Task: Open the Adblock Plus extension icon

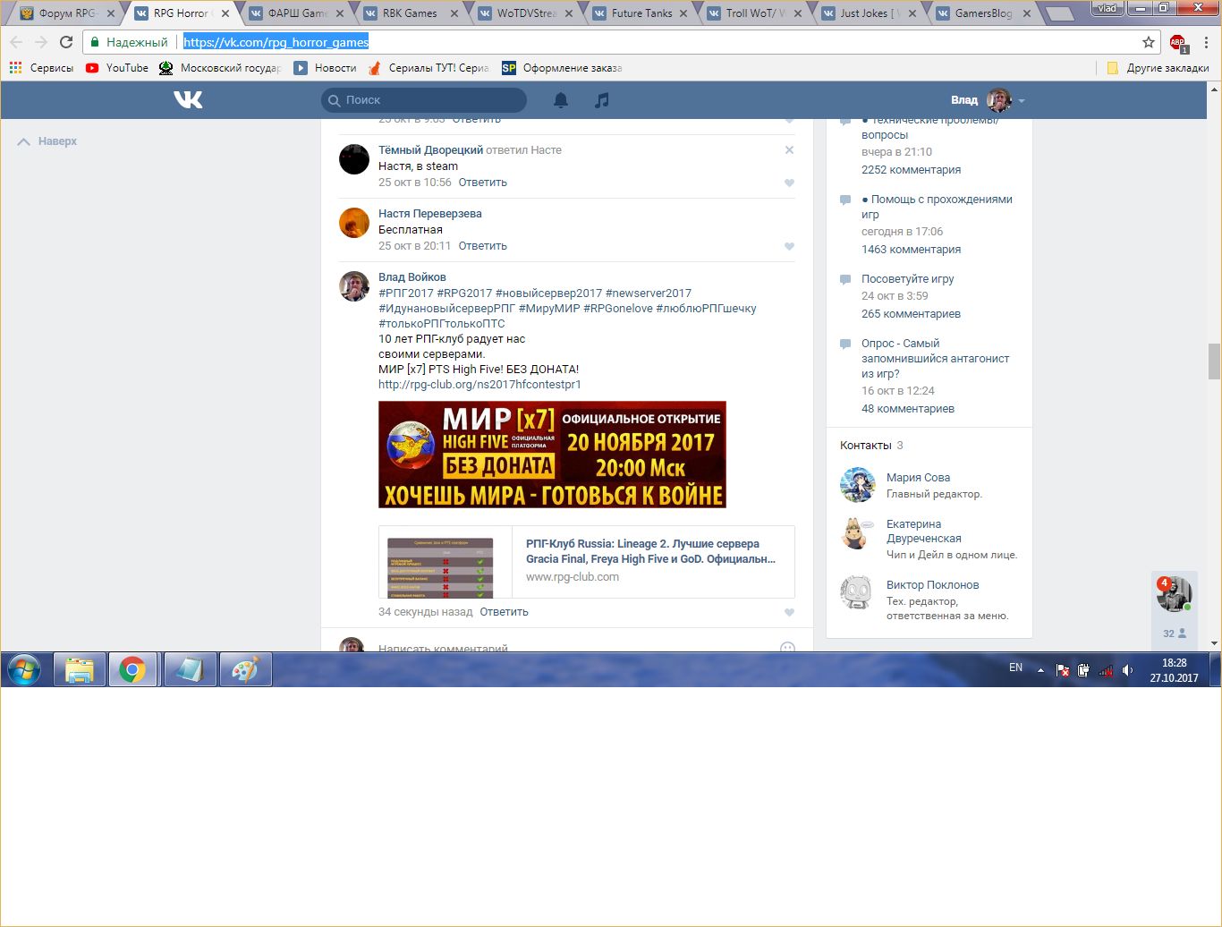Action: pos(1177,42)
